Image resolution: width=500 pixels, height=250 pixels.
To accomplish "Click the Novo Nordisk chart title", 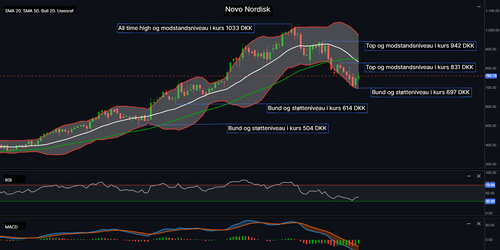I will [x=248, y=10].
